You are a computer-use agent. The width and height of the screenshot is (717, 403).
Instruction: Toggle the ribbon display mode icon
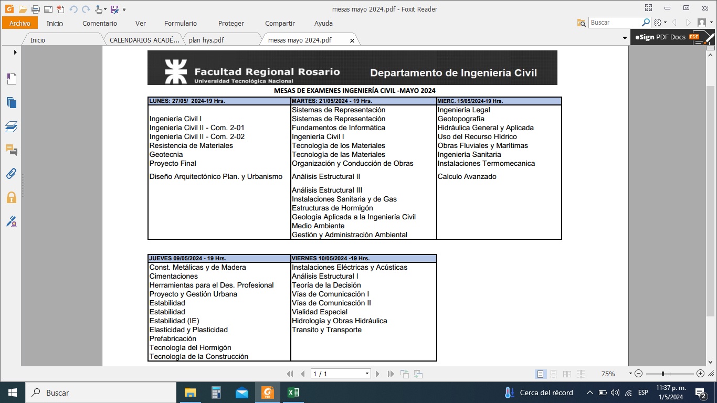point(649,8)
